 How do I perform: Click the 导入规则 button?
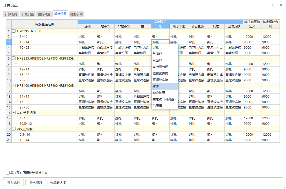pyautogui.click(x=13, y=183)
